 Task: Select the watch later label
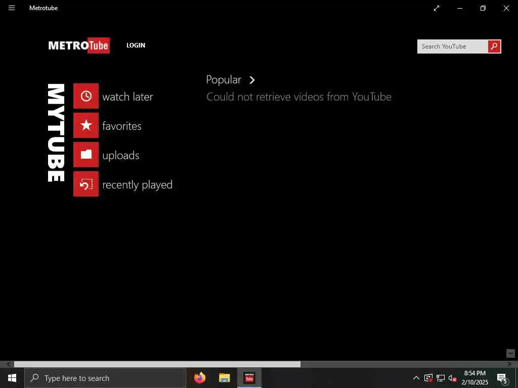click(127, 96)
